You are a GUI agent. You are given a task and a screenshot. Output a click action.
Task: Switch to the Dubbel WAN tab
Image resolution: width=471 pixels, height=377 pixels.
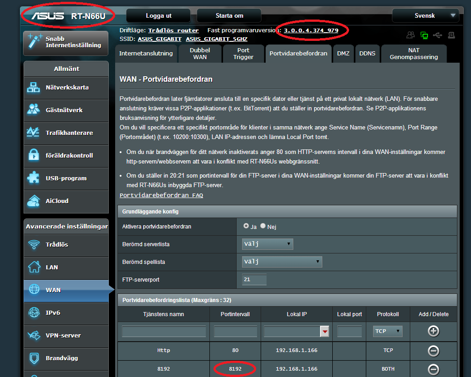[200, 54]
